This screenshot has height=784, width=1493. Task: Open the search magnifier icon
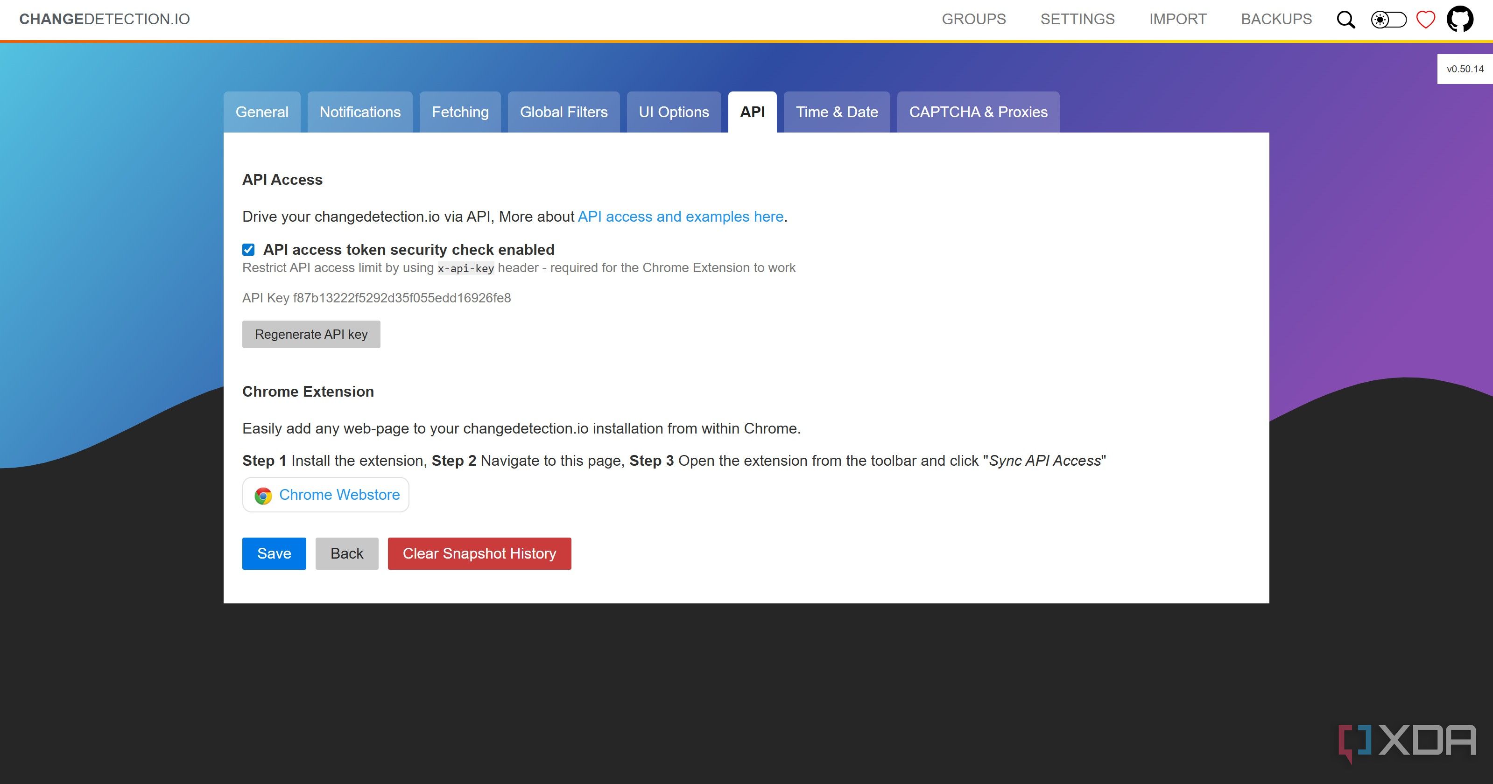1346,20
